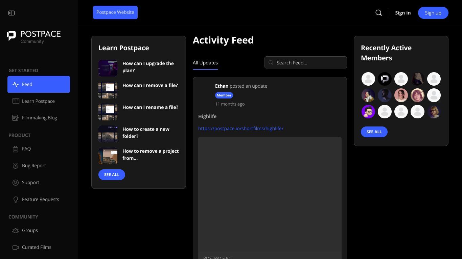The width and height of the screenshot is (462, 259).
Task: Open Learn Postpace in the sidebar
Action: [x=39, y=101]
